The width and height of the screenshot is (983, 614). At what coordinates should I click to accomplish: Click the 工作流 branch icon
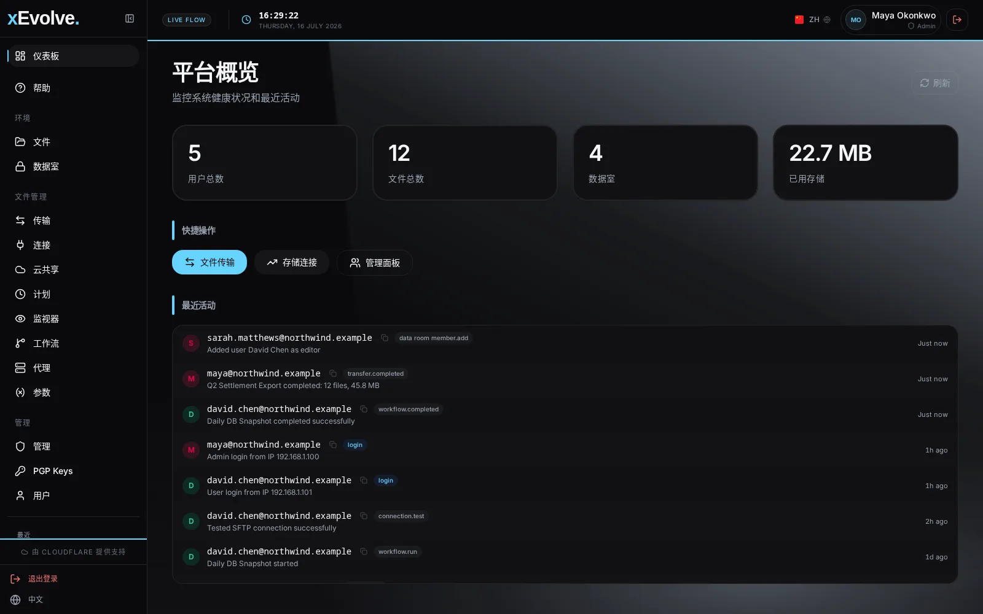tap(20, 343)
